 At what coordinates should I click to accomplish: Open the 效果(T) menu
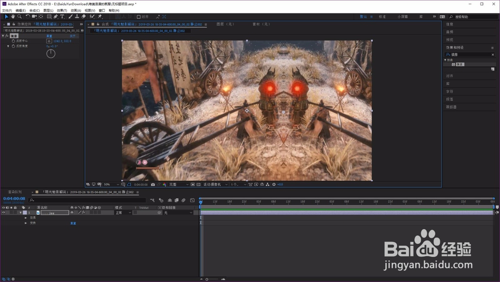[x=62, y=10]
